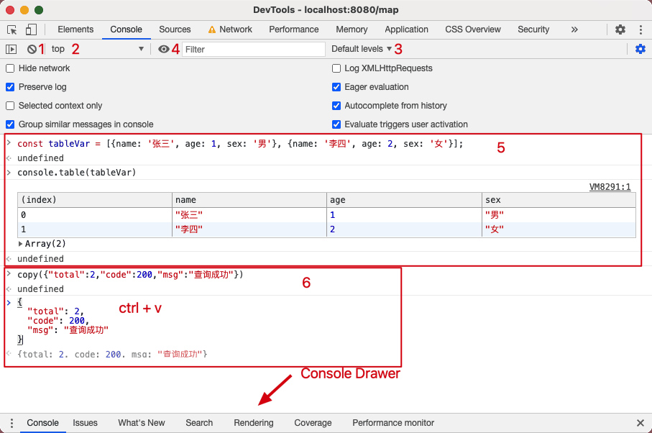The image size is (652, 433).
Task: Click the const tableVar declaration line
Action: pyautogui.click(x=240, y=144)
